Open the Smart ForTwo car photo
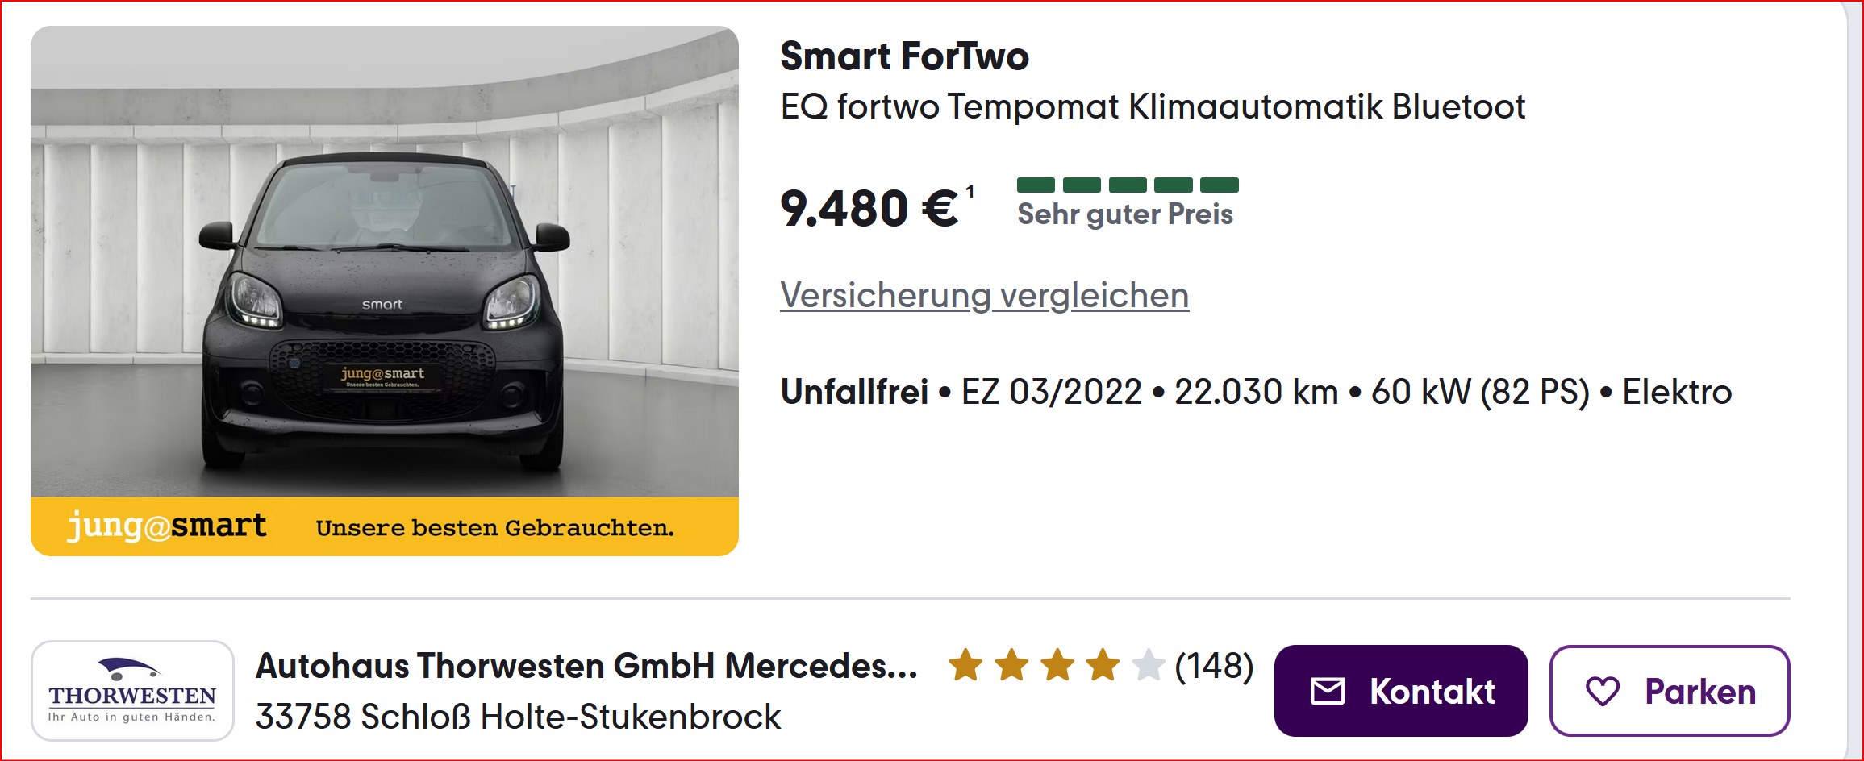This screenshot has height=761, width=1864. click(x=384, y=266)
